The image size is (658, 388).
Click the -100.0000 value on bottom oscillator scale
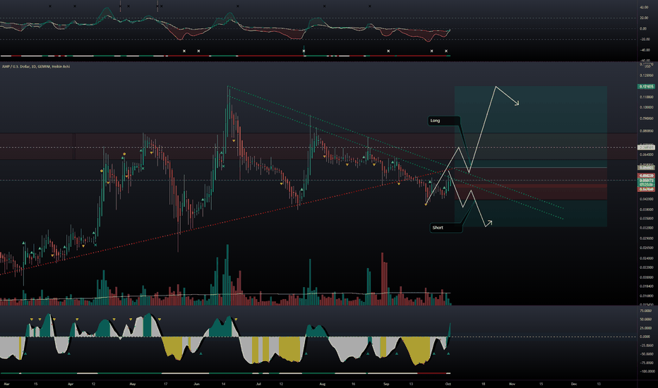coord(647,372)
